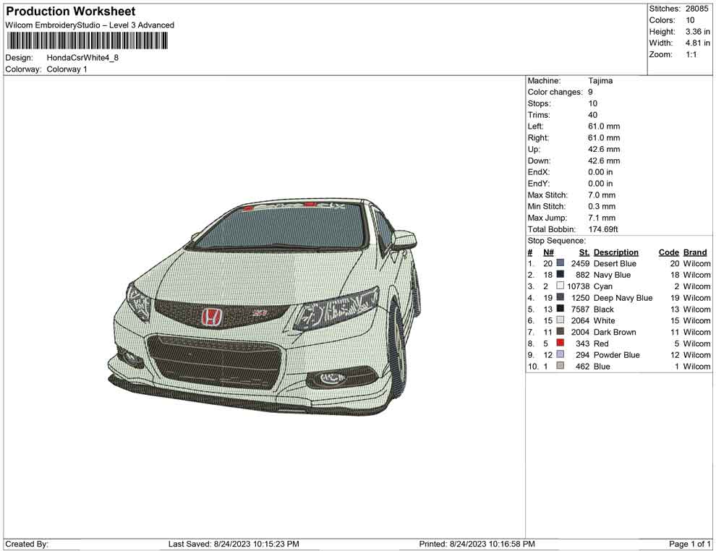Click the Production Worksheet title
Screen dimensions: 716x551
coord(70,12)
